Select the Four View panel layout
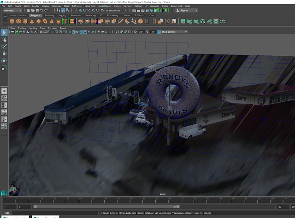 4,98
